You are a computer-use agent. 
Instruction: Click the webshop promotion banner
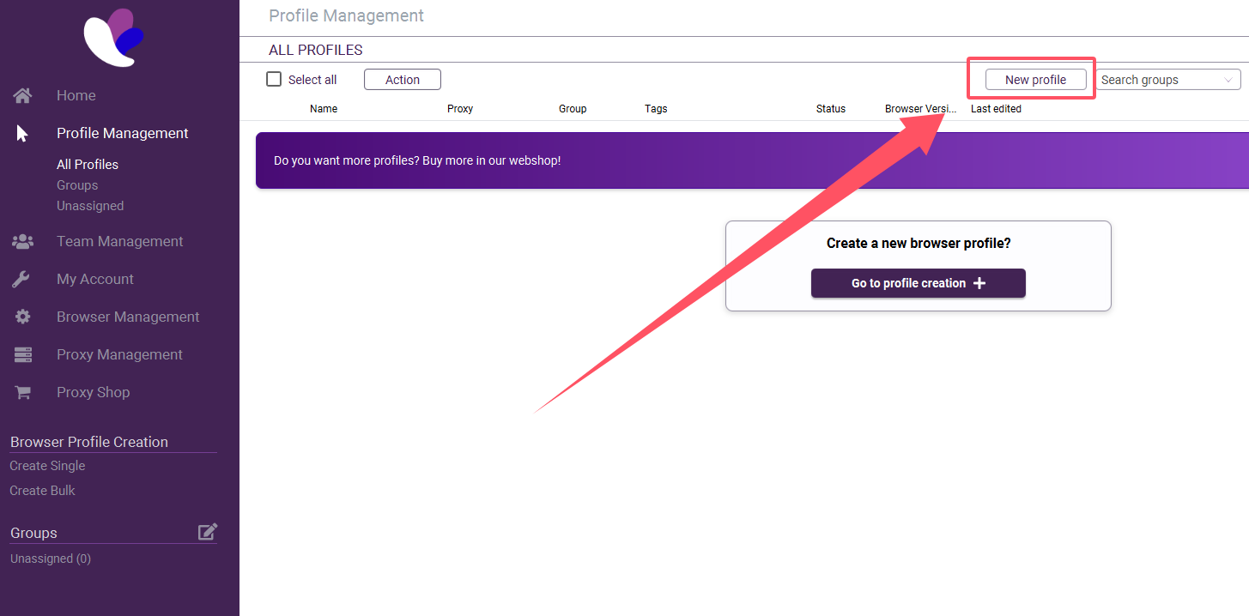coord(752,160)
